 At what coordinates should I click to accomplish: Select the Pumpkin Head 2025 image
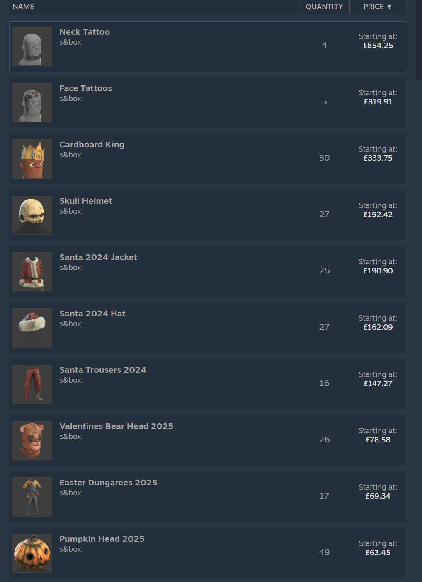point(32,553)
